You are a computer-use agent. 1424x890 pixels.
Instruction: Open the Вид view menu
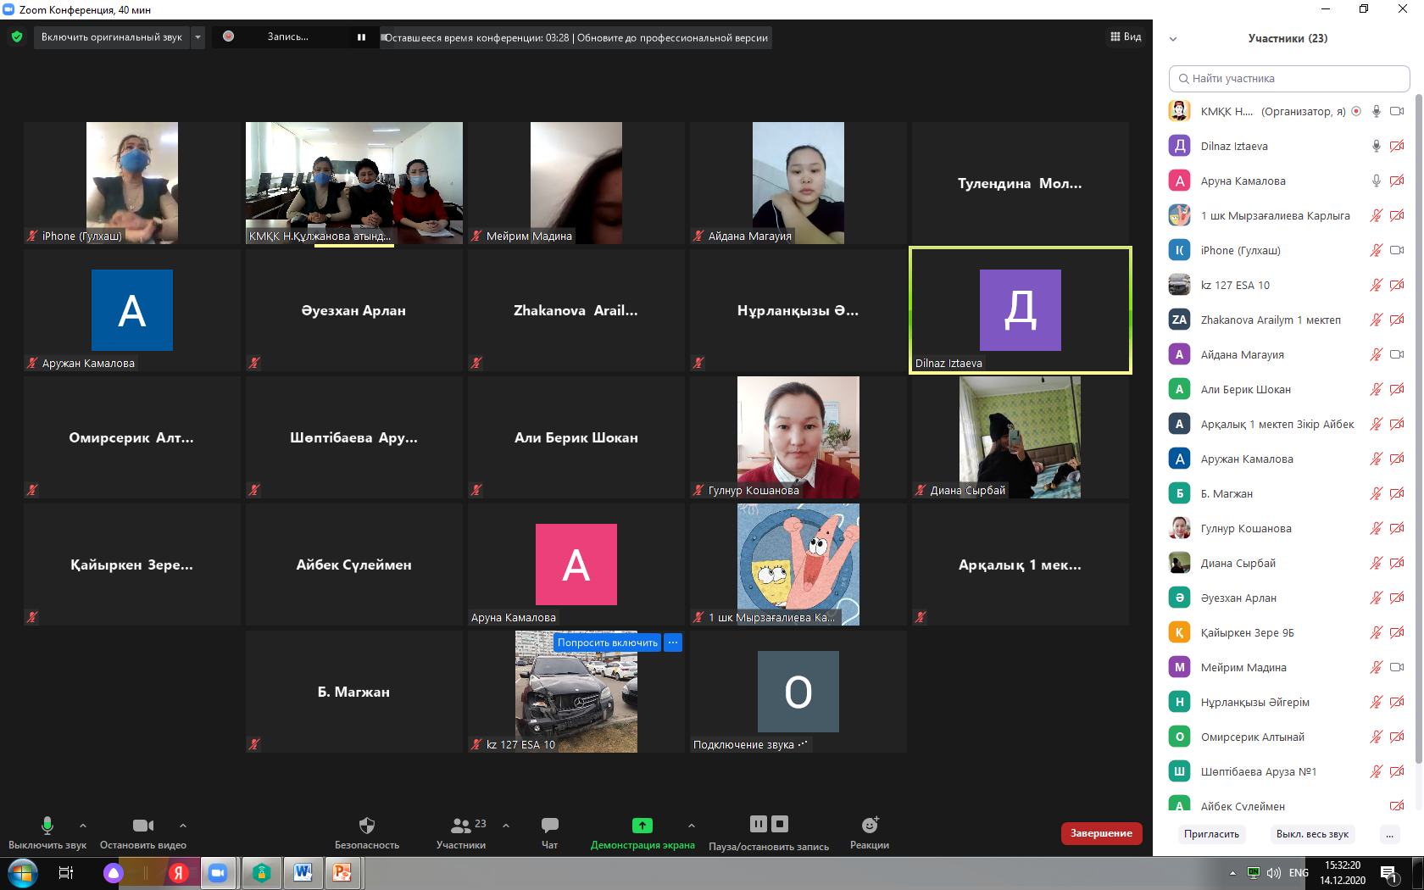point(1126,37)
